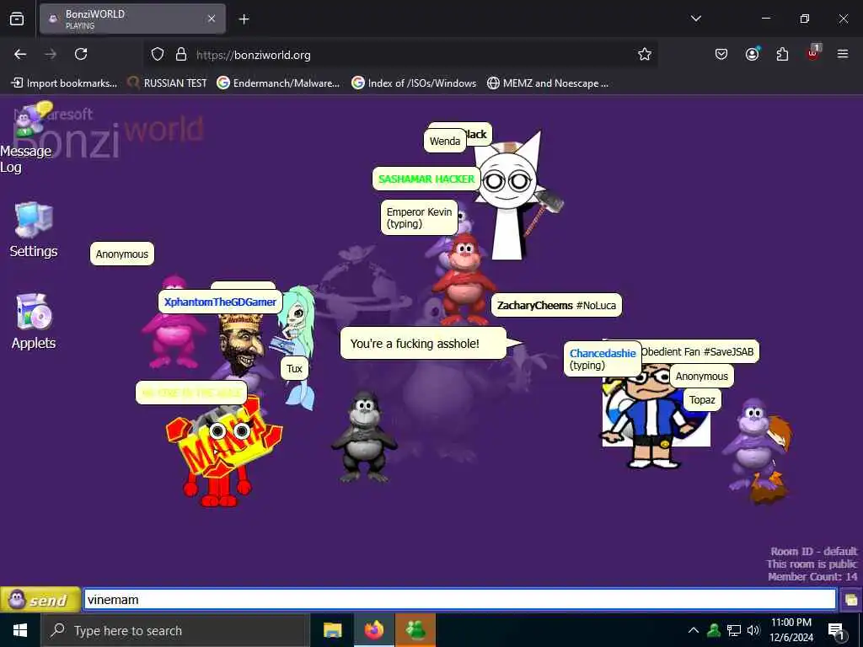The width and height of the screenshot is (863, 647).
Task: Open the Firefox application menu
Action: (x=843, y=54)
